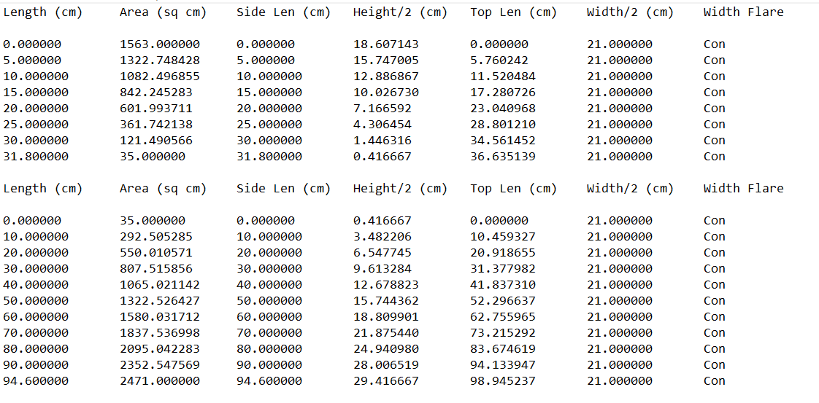Select the Top Len value 98.945237
Viewport: 819px width, 403px height.
tap(503, 382)
